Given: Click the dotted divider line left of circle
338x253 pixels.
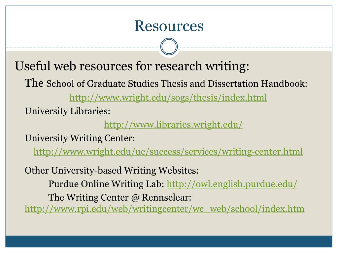Looking at the screenshot, I should [x=82, y=47].
